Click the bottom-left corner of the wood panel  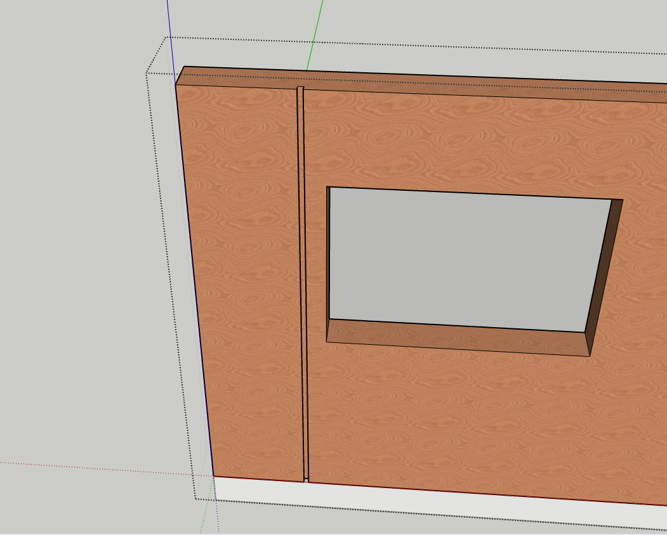213,476
